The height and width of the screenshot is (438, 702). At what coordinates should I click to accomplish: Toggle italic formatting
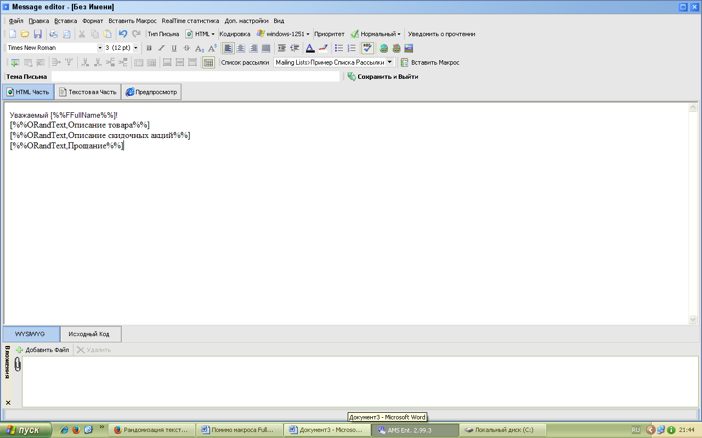point(161,48)
